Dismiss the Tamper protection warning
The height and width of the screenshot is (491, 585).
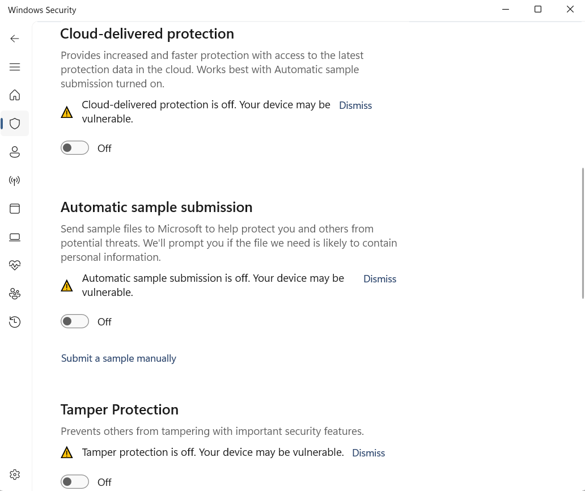click(x=368, y=453)
